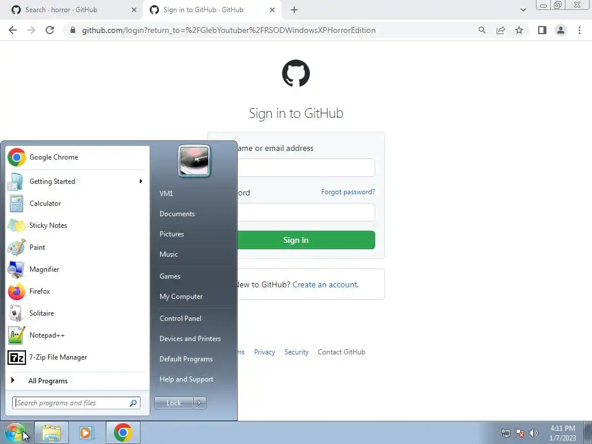Open My Computer
592x444 pixels.
(181, 297)
